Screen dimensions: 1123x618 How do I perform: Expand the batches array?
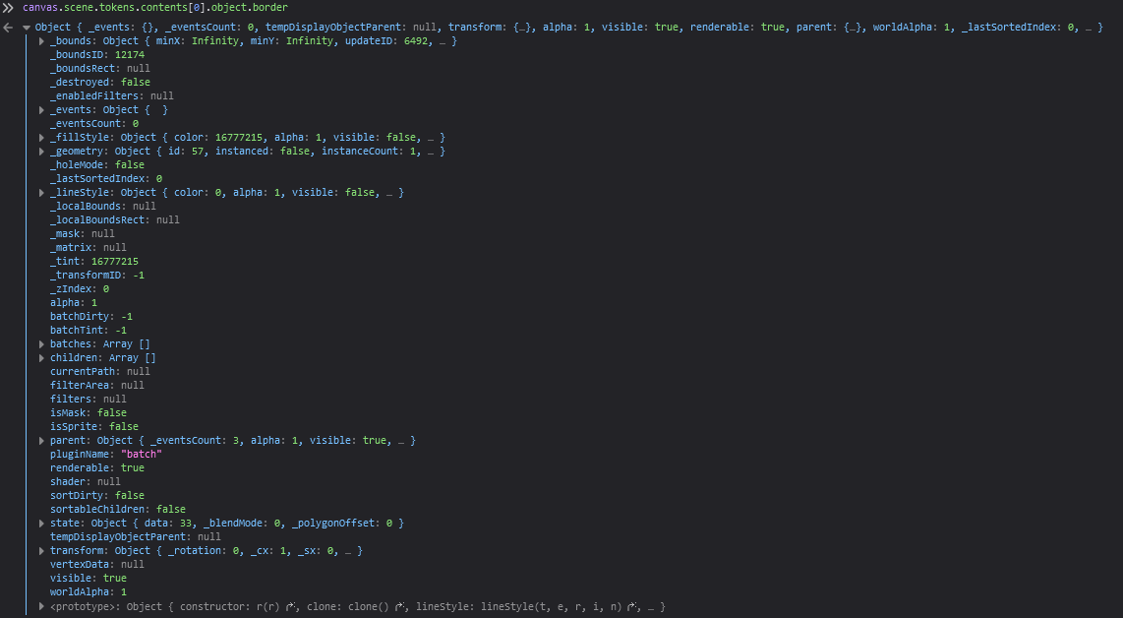click(x=39, y=343)
